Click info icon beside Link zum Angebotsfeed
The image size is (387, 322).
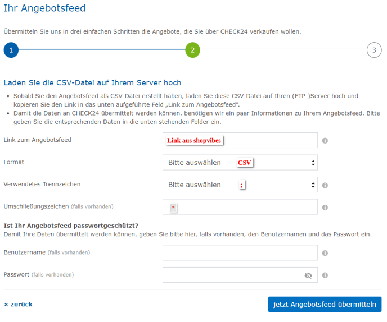coord(325,140)
